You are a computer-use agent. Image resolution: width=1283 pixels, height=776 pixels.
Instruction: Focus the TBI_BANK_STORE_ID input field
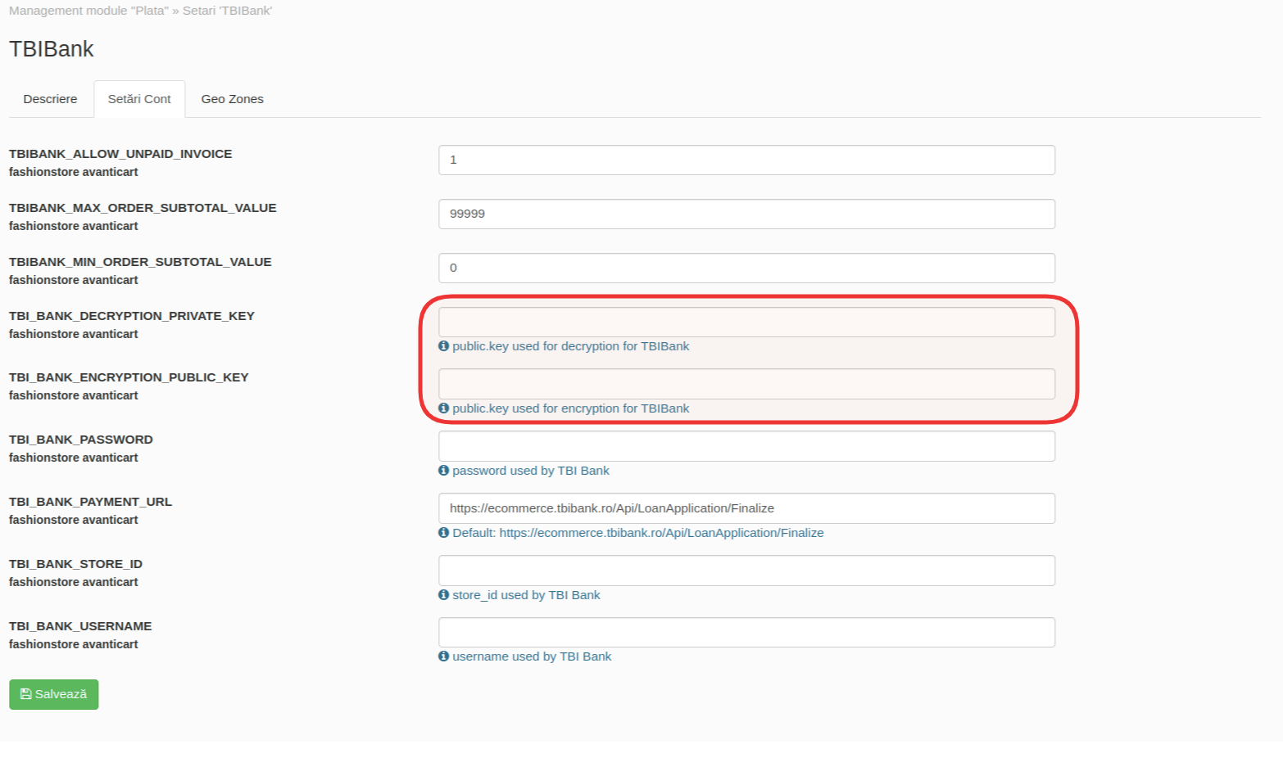click(746, 571)
